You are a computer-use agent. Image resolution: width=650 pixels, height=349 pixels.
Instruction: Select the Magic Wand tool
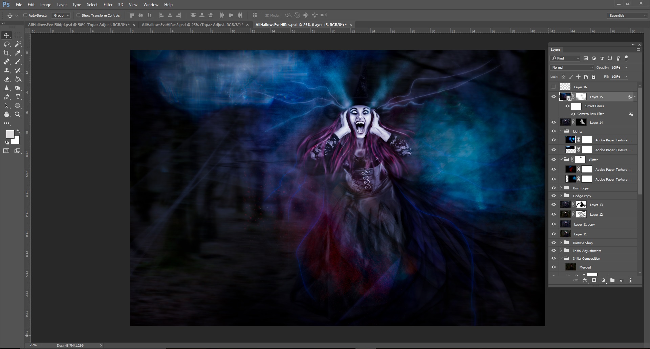18,44
